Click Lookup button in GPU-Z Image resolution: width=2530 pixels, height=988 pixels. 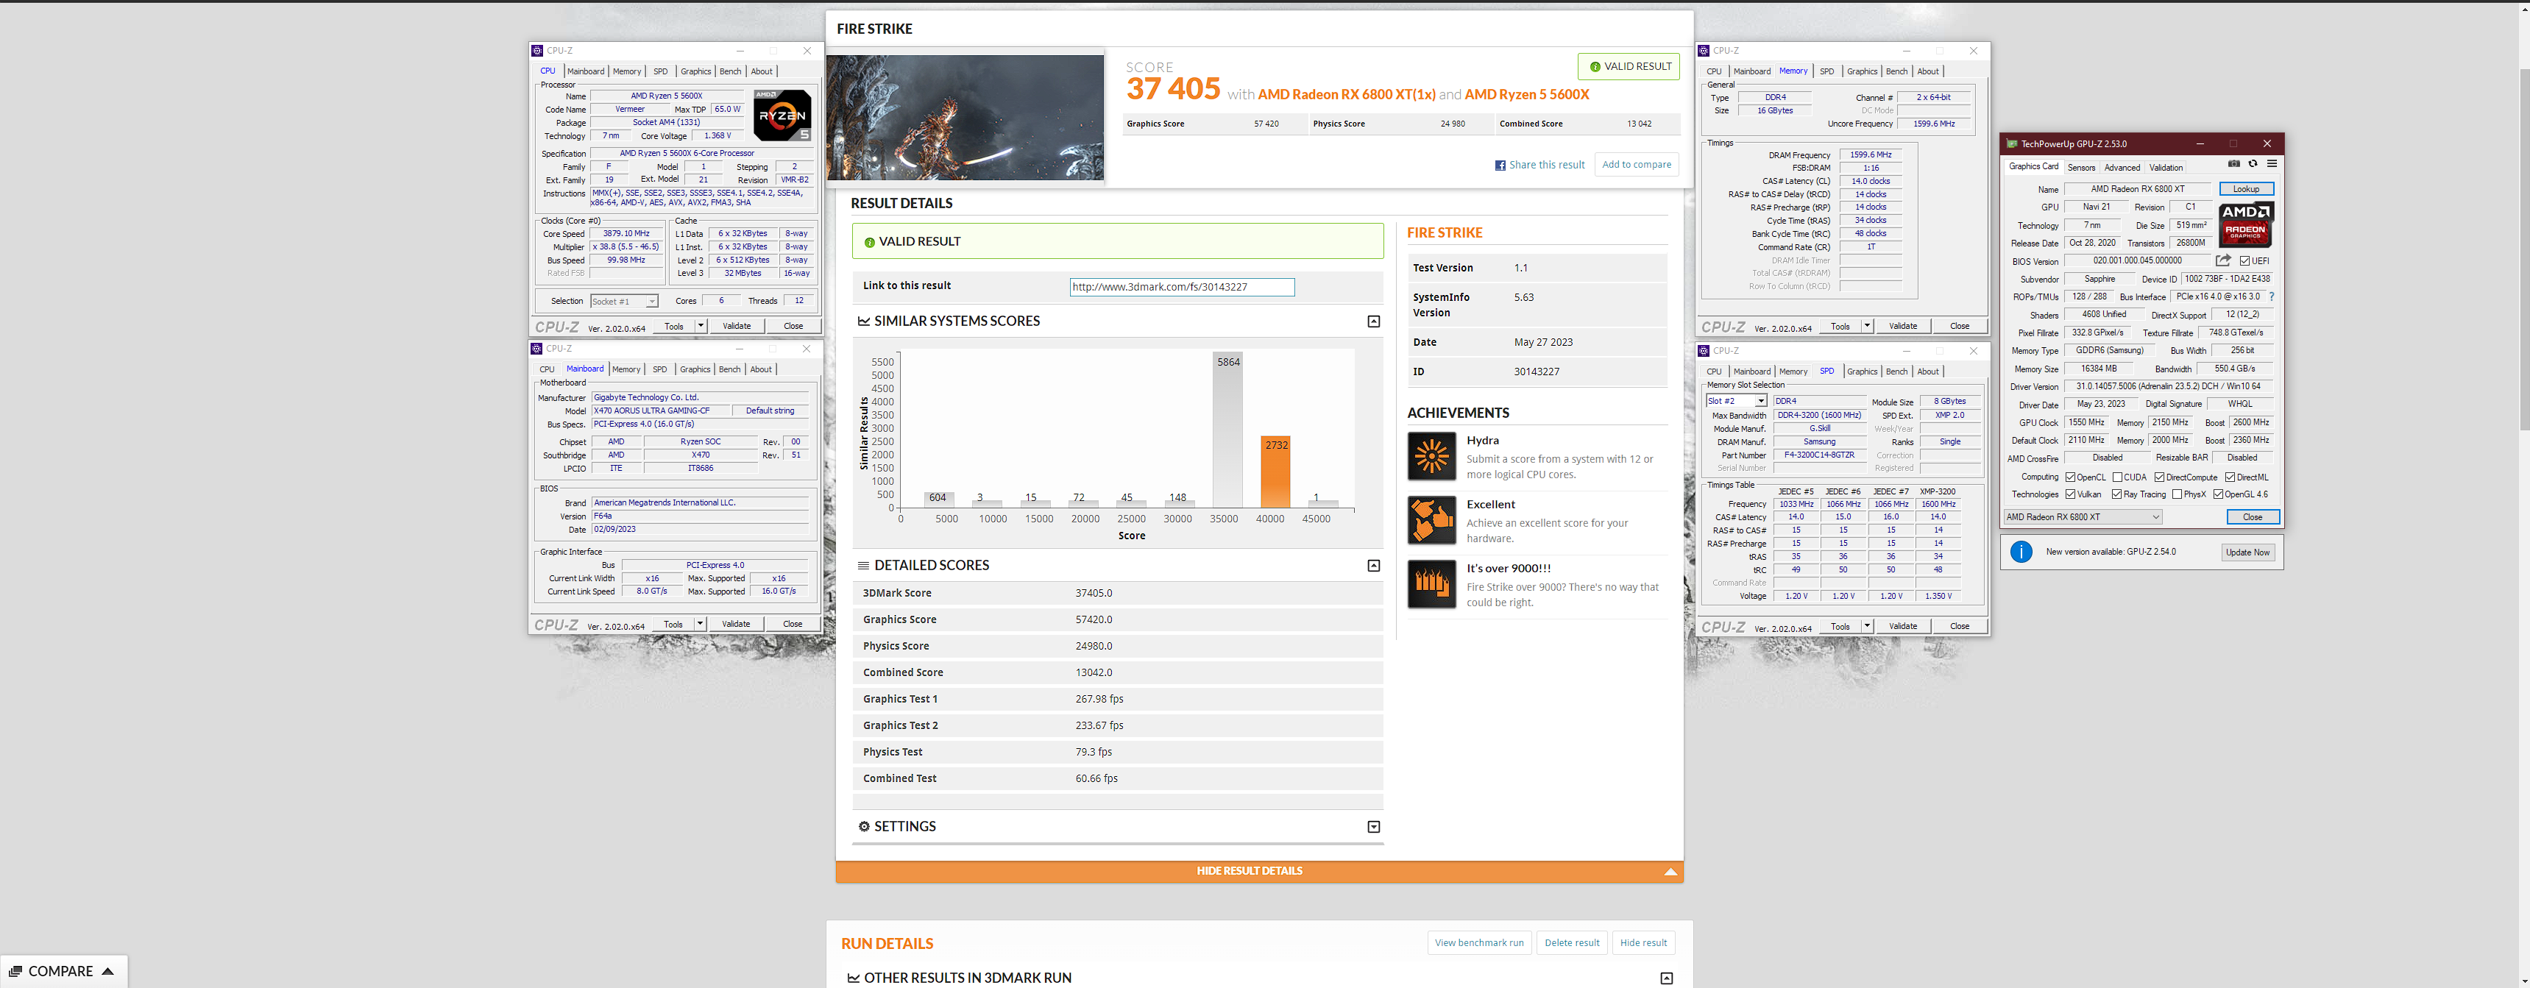pyautogui.click(x=2246, y=188)
